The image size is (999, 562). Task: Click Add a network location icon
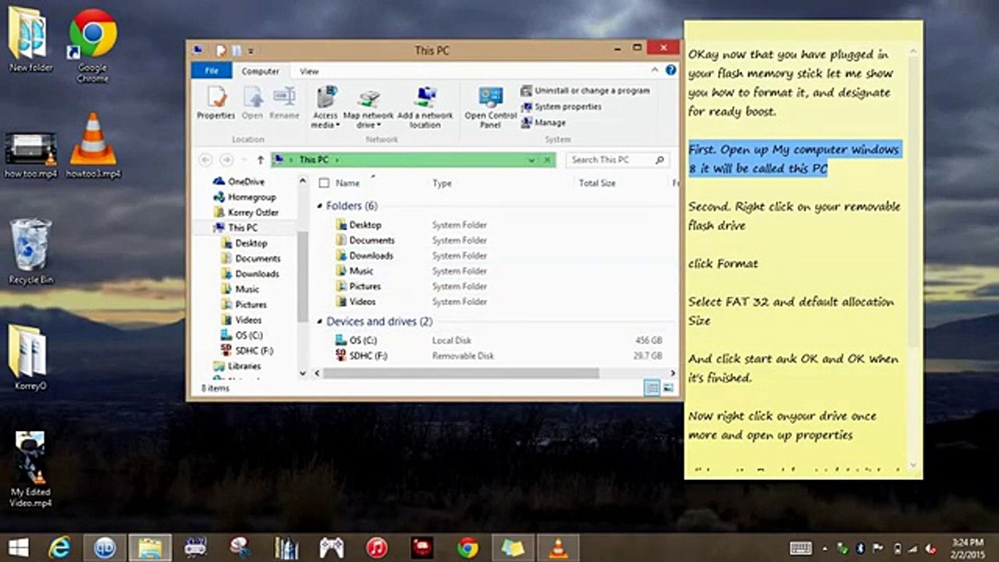pos(425,108)
